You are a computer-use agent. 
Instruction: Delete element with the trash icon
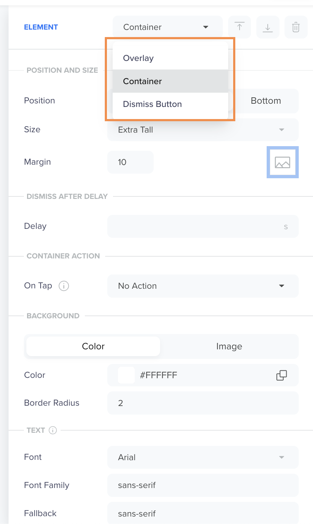tap(296, 27)
